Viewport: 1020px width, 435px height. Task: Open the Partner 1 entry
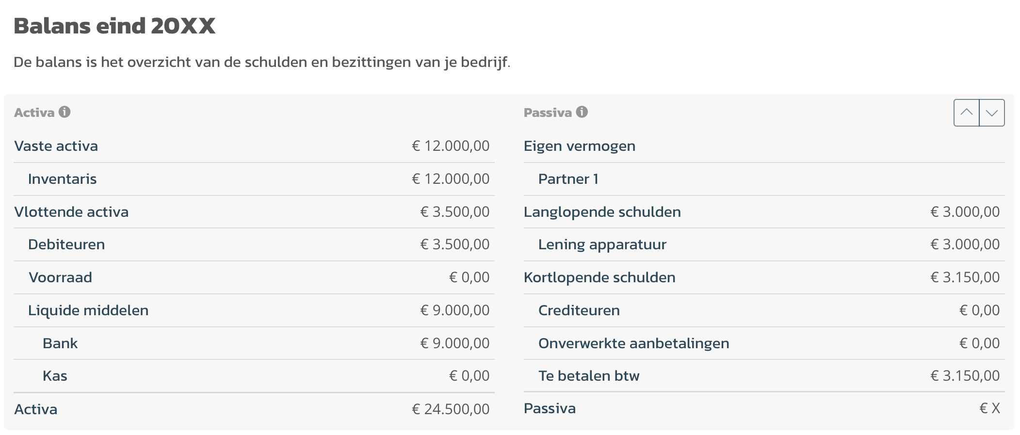click(764, 179)
